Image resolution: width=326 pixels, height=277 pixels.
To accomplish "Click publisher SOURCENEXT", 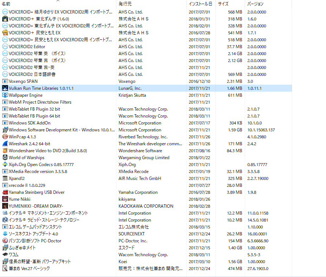I will 131,234.
